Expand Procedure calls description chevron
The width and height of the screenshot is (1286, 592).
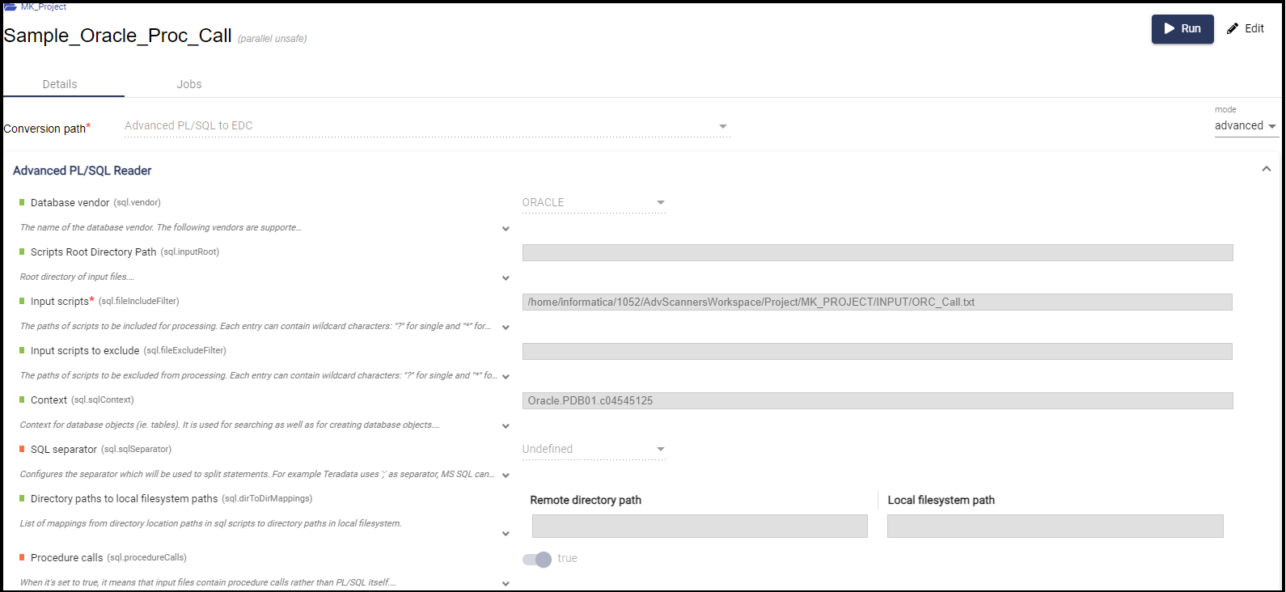pyautogui.click(x=506, y=584)
